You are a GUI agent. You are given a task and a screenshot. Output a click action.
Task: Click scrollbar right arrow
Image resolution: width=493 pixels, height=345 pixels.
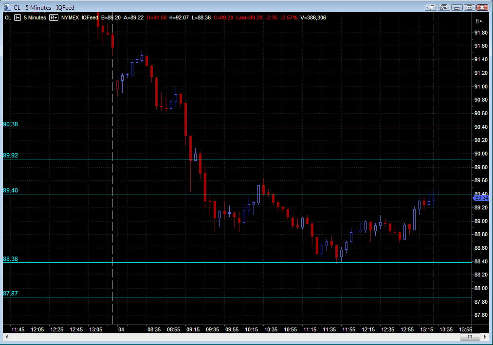[x=485, y=337]
